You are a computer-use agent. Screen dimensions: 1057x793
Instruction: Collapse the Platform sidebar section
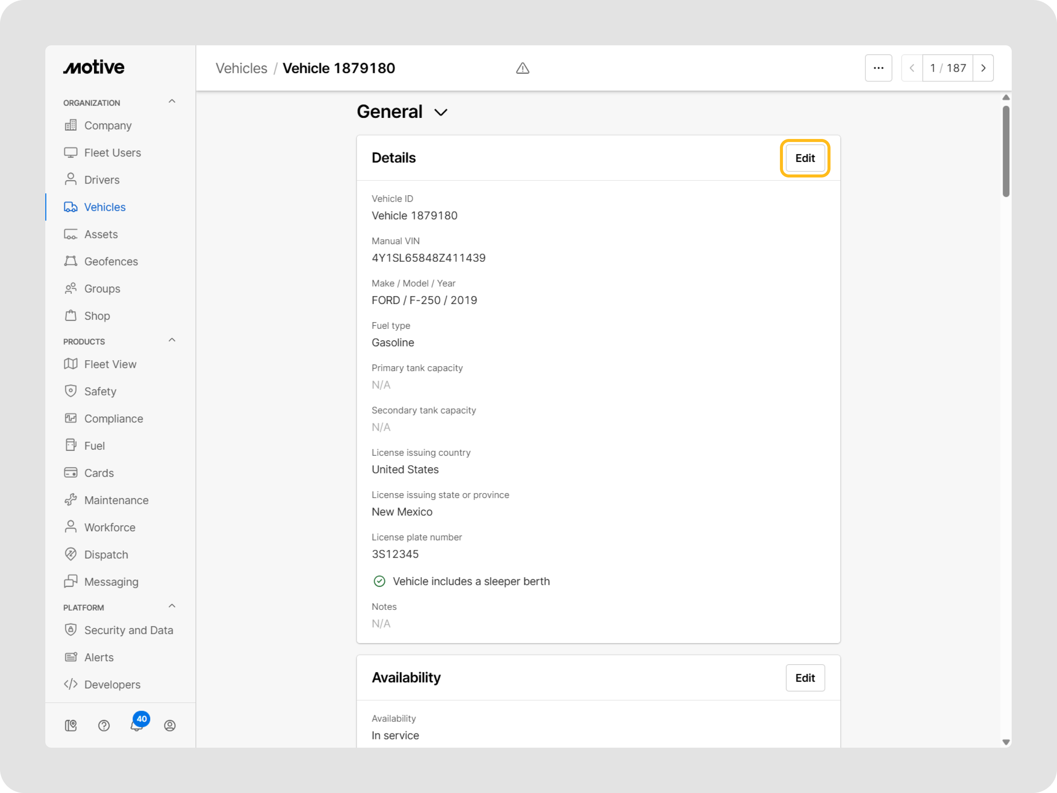(x=172, y=606)
